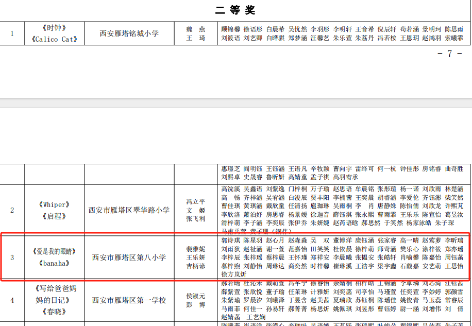Click the student name 董博洋

[x=342, y=241]
